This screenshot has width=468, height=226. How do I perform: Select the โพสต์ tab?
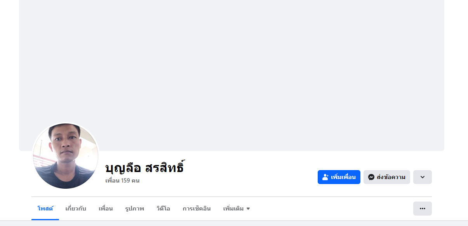(x=45, y=209)
